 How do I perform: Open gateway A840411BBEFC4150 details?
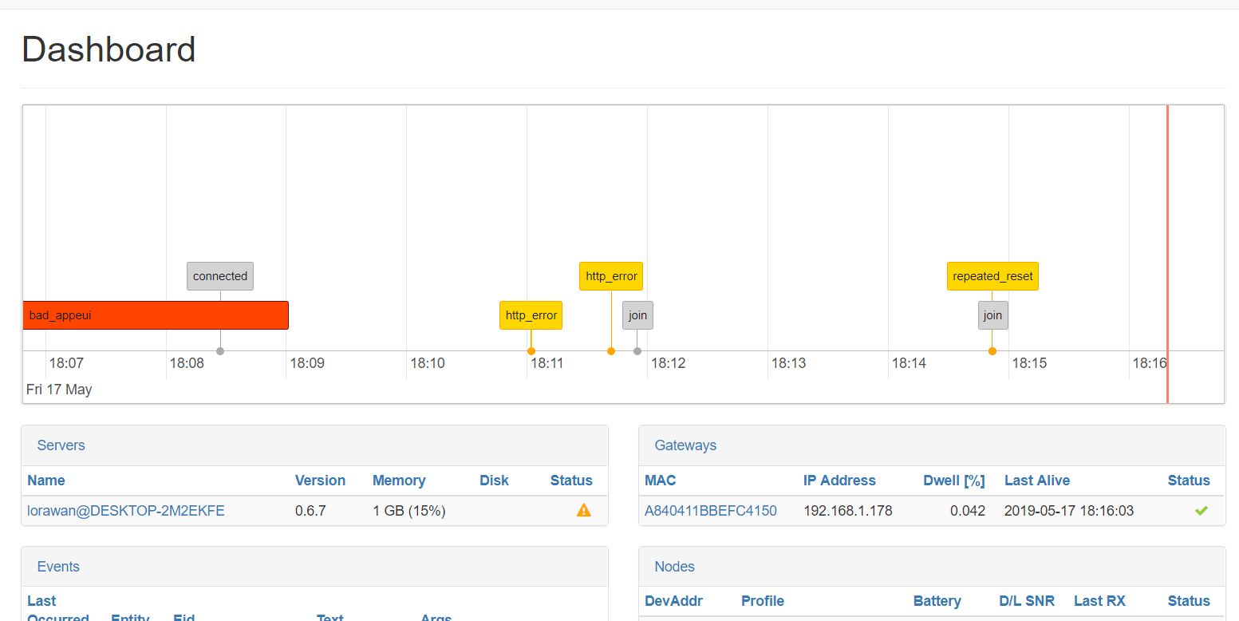(710, 510)
